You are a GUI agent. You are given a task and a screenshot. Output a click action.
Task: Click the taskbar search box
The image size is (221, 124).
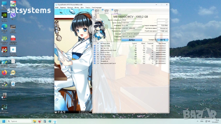[x=19, y=121]
